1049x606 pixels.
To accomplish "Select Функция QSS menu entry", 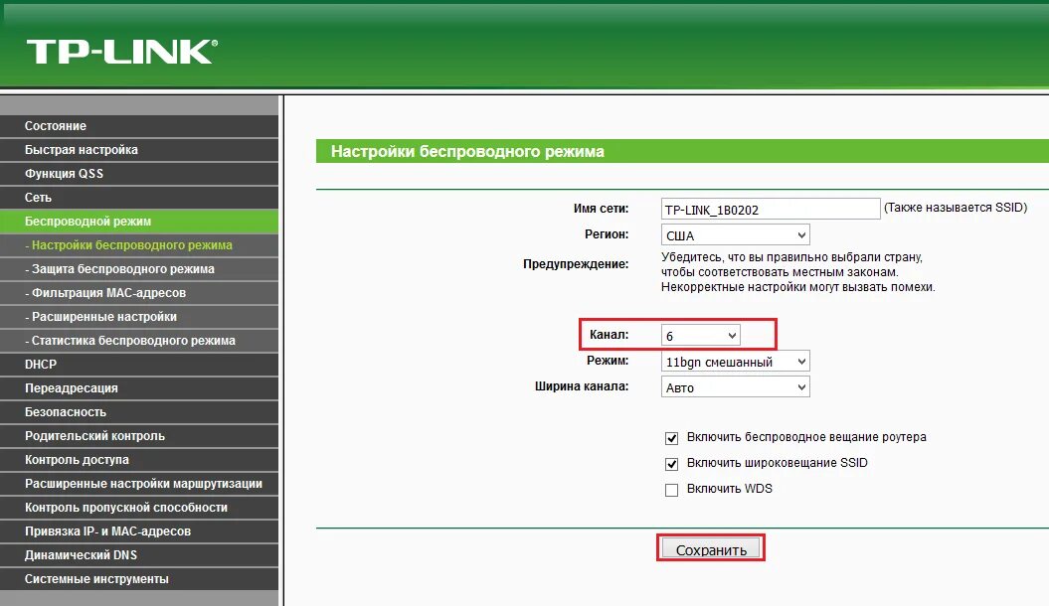I will point(139,174).
